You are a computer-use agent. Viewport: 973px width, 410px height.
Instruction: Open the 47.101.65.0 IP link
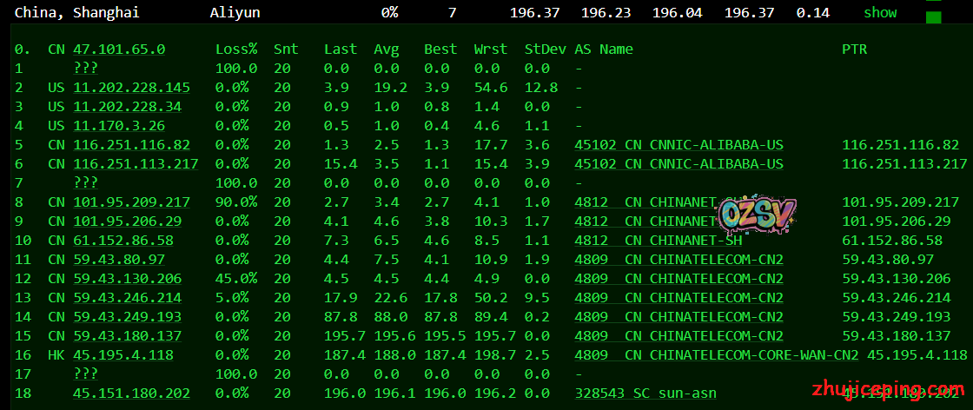point(119,50)
